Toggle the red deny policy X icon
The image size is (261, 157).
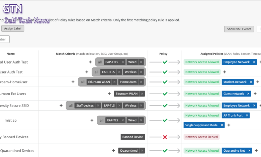pyautogui.click(x=165, y=137)
